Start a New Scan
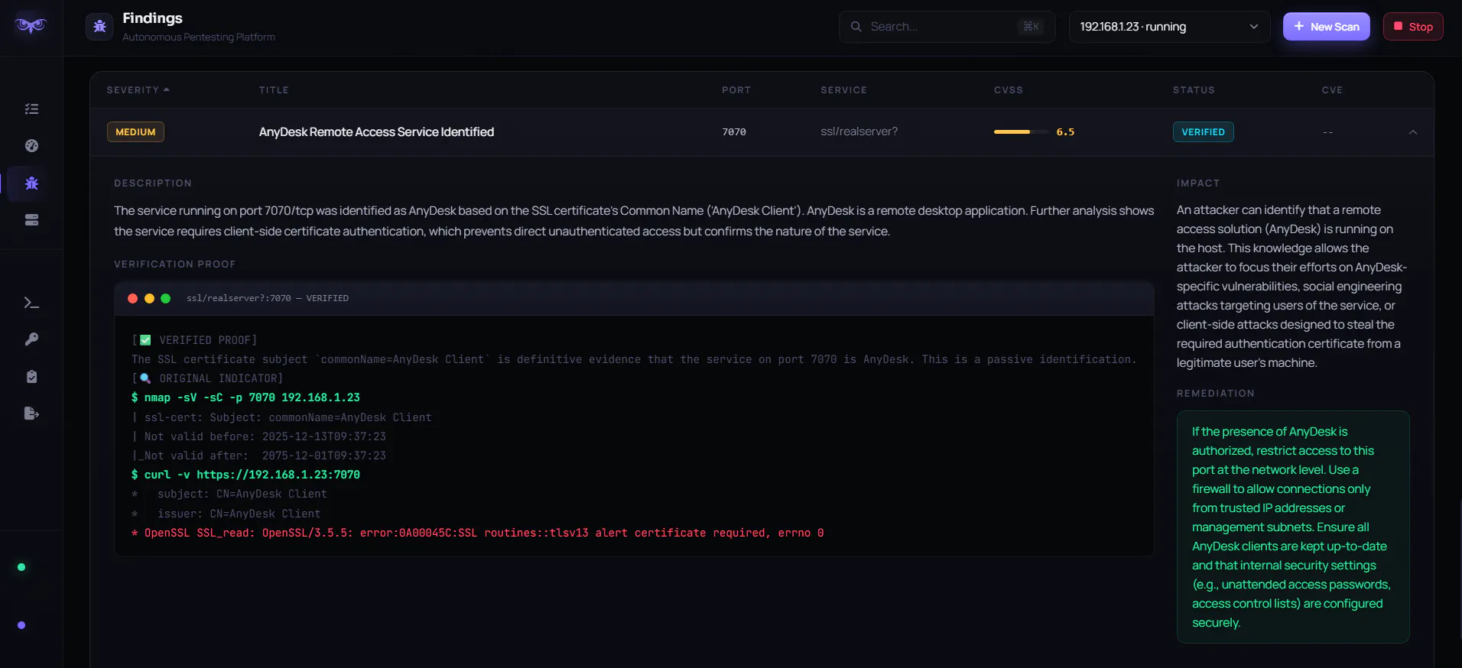The width and height of the screenshot is (1462, 668). [1326, 27]
